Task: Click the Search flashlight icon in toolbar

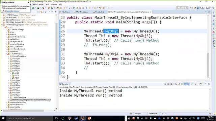Action: [x=64, y=8]
